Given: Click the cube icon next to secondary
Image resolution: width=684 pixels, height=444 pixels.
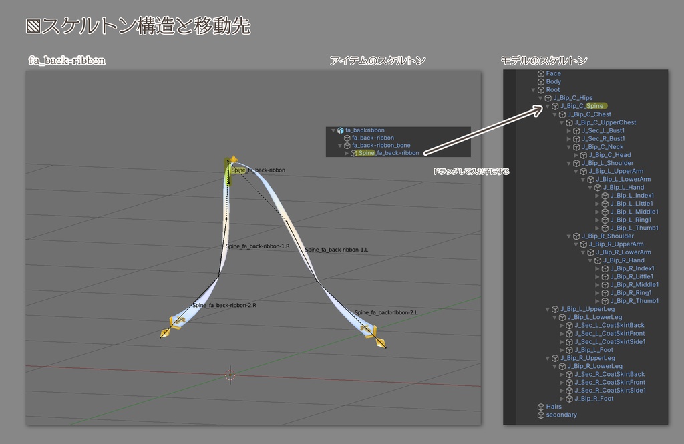Looking at the screenshot, I should pyautogui.click(x=541, y=415).
